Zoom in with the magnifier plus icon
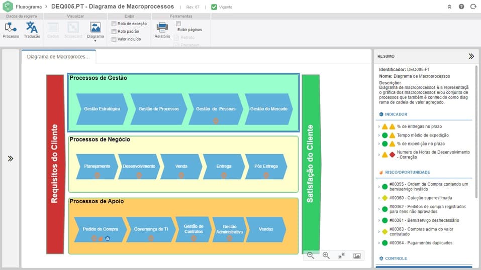 pyautogui.click(x=326, y=255)
